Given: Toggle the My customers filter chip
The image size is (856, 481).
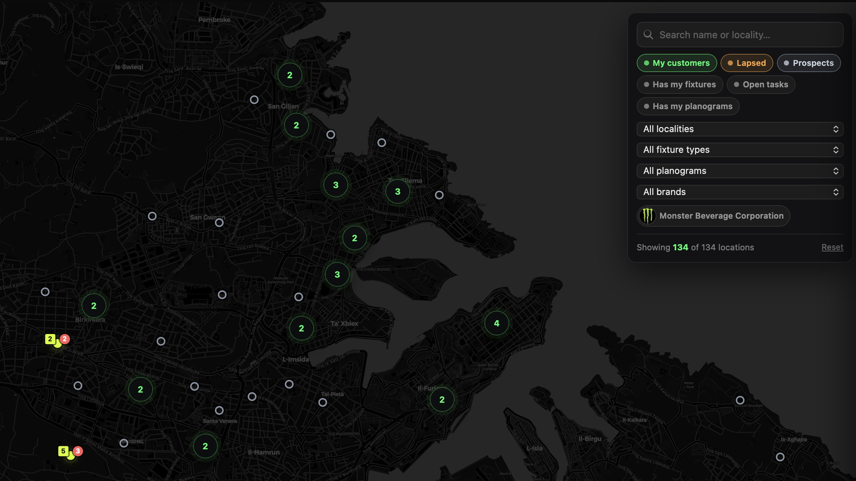Looking at the screenshot, I should click(676, 63).
